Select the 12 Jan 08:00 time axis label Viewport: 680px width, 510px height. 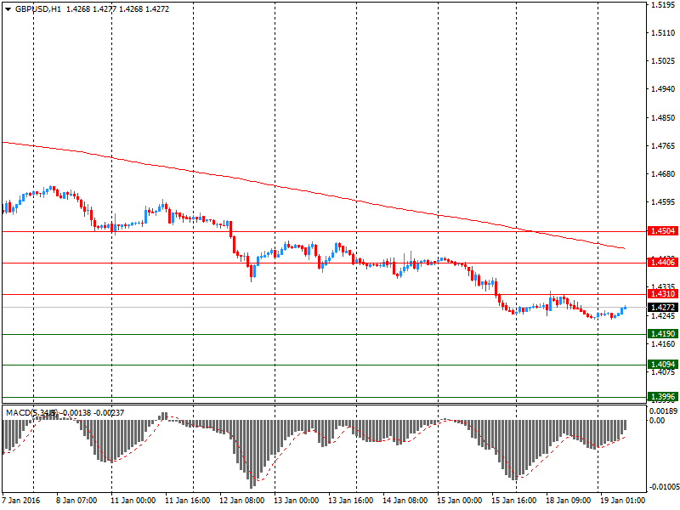(x=242, y=501)
